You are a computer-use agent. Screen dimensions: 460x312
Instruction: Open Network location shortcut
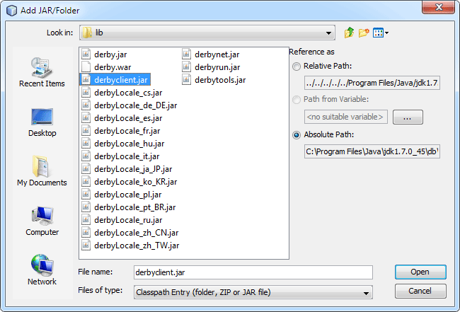coord(42,270)
